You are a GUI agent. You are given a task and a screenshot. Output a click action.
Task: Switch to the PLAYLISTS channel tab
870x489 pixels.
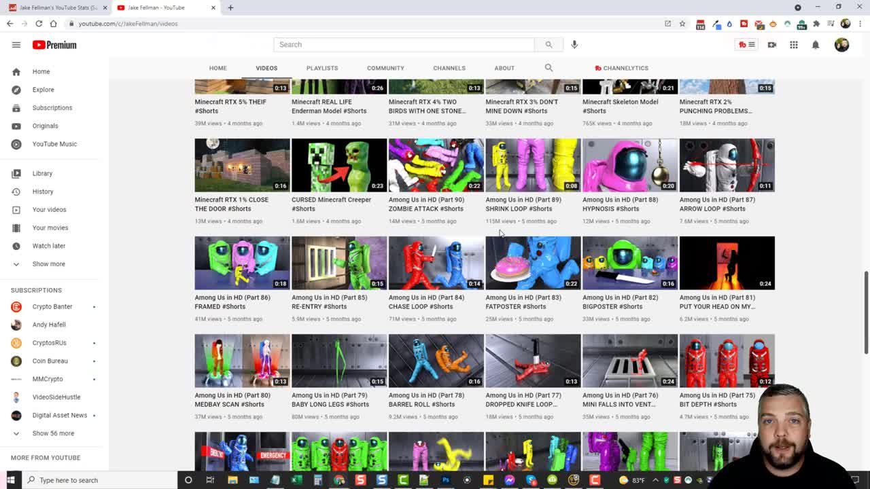point(322,68)
